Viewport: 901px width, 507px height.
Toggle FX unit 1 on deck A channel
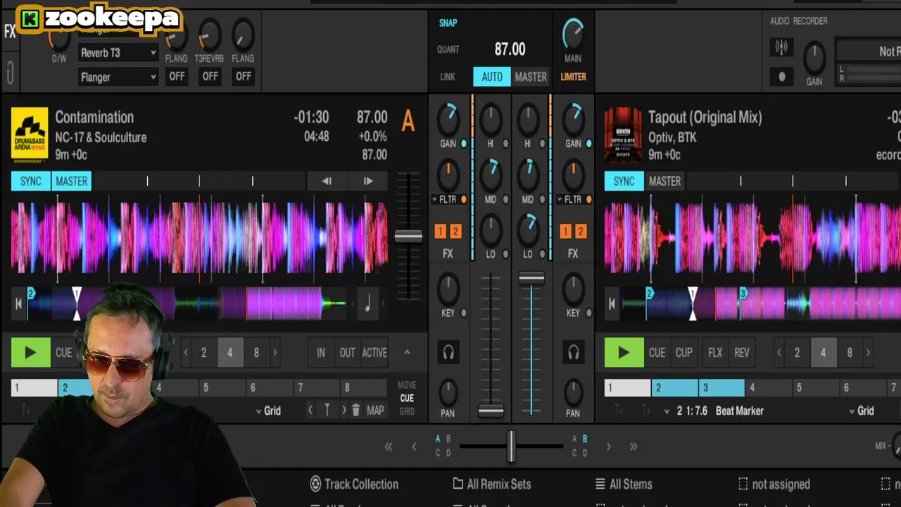point(440,231)
